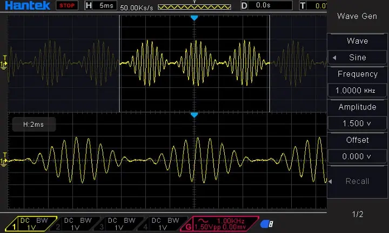This screenshot has width=389, height=233.
Task: Click the blue USB storage icon
Action: tap(266, 224)
